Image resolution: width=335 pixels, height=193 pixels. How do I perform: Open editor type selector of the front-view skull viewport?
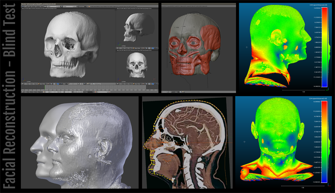click(x=118, y=84)
